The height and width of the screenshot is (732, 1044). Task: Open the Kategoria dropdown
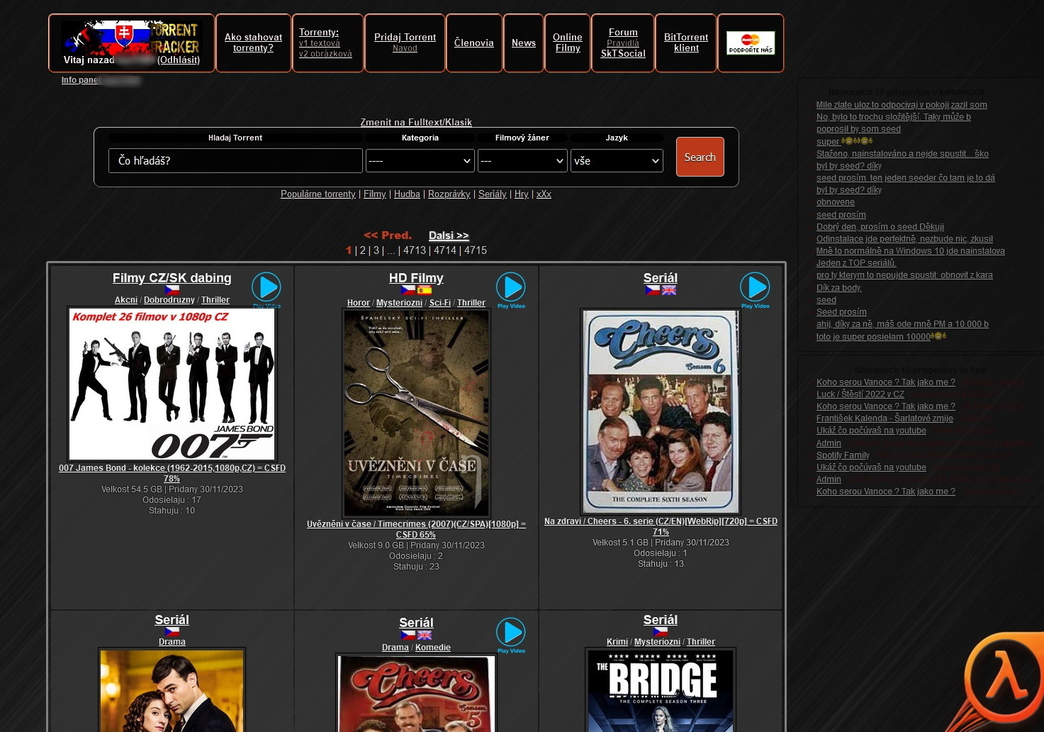[420, 161]
